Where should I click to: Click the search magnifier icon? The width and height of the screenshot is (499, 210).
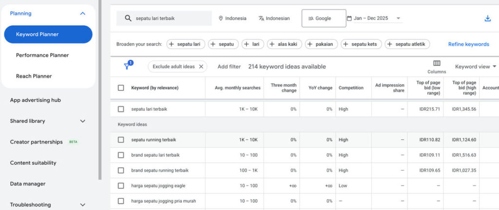[128, 18]
